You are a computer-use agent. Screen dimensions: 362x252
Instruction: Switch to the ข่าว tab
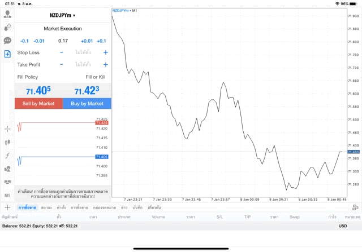124,207
